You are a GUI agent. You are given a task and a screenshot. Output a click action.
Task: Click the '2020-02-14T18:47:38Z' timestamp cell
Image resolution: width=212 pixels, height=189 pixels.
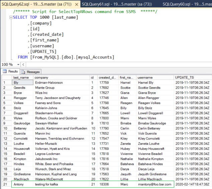point(193,184)
